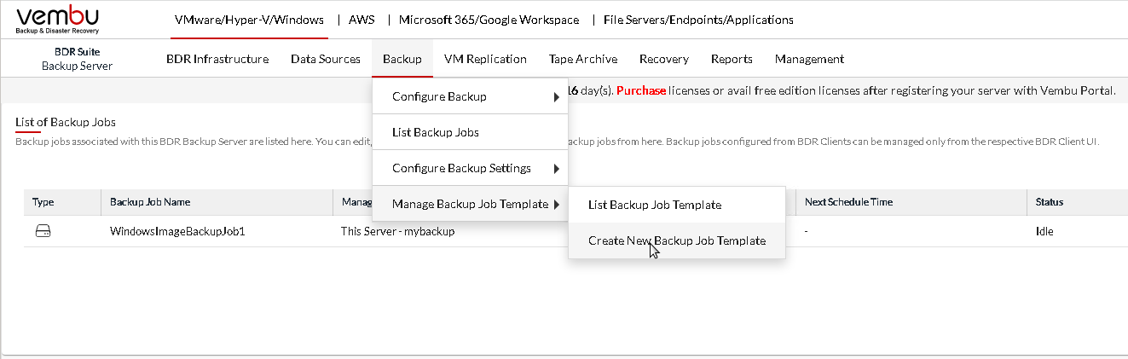
Task: Click the Configure Backup Settings arrow
Action: click(x=557, y=168)
